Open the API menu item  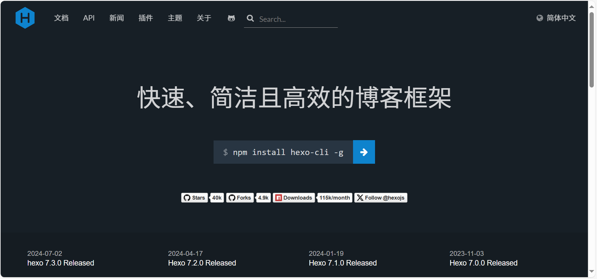click(89, 18)
